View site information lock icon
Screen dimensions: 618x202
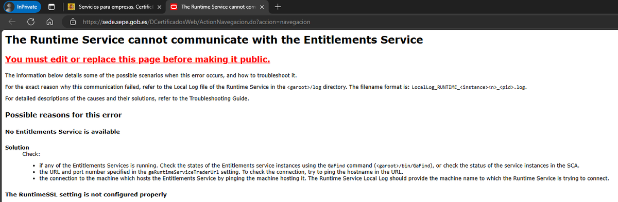[73, 23]
